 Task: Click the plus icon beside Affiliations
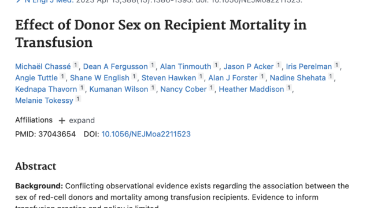coord(62,121)
